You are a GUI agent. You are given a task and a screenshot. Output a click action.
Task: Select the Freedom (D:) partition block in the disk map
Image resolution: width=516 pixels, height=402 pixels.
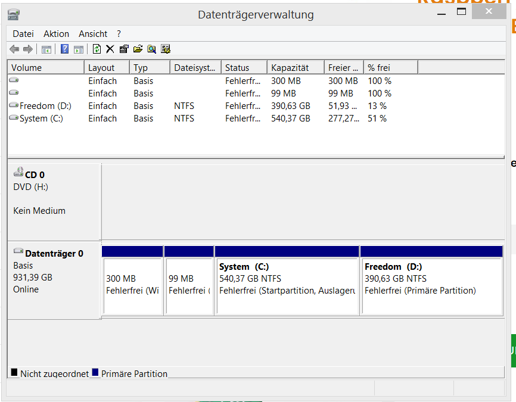tap(432, 281)
